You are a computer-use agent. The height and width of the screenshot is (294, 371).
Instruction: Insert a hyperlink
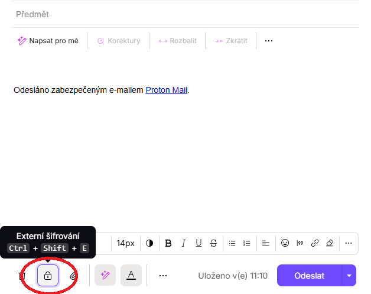(315, 243)
